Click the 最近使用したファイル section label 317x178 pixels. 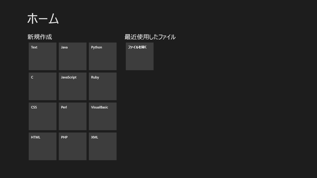coord(150,37)
